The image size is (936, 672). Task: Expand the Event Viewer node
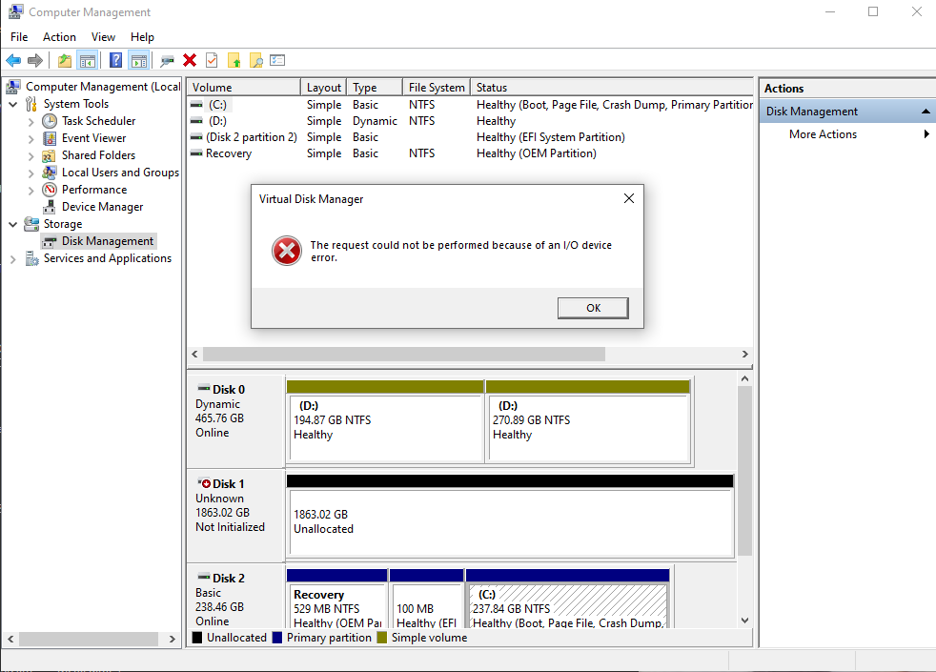tap(31, 139)
